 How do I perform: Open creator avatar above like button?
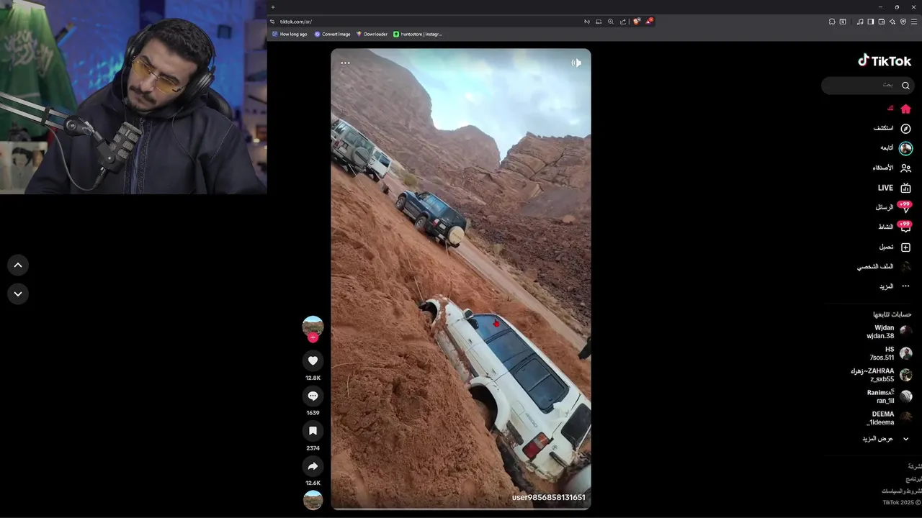point(313,326)
